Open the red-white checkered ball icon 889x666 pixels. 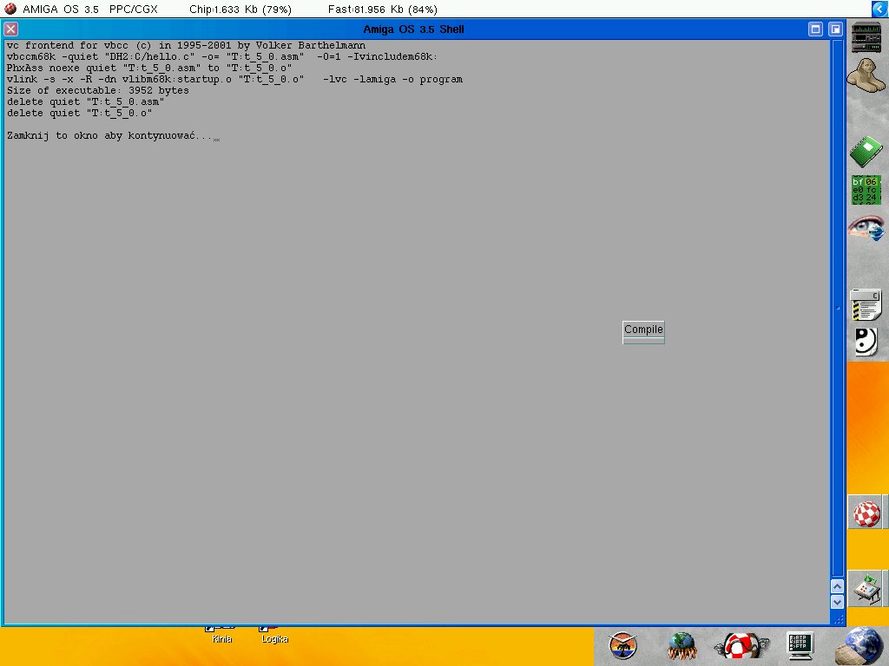click(x=867, y=513)
